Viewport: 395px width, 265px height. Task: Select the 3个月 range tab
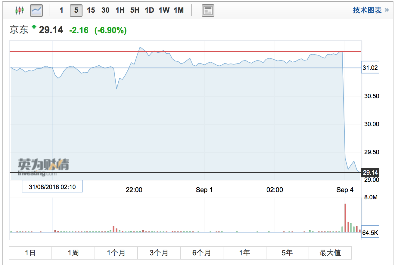(159, 253)
